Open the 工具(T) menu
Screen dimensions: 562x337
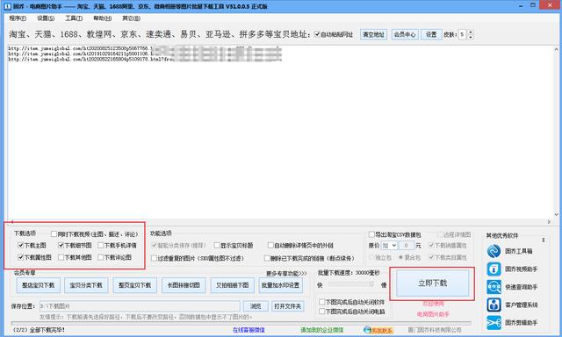pos(74,18)
